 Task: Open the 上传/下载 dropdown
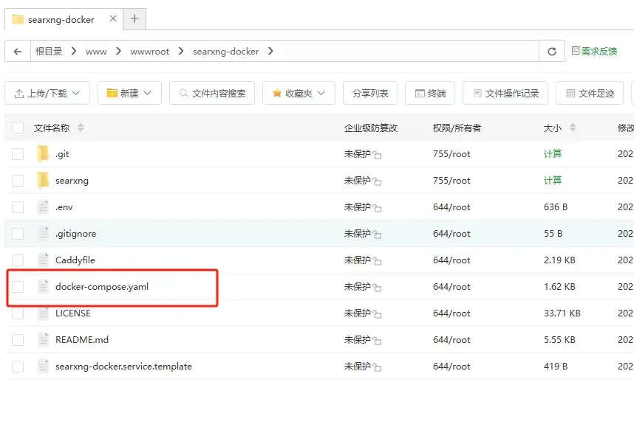[x=47, y=93]
